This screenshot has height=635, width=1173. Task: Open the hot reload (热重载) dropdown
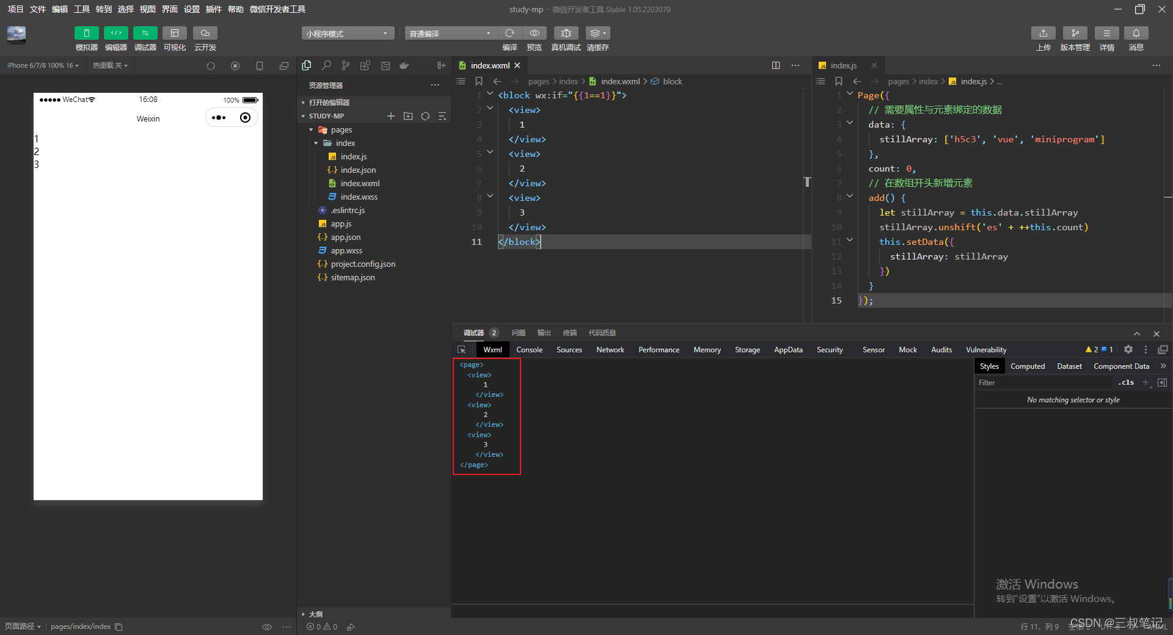pos(110,65)
